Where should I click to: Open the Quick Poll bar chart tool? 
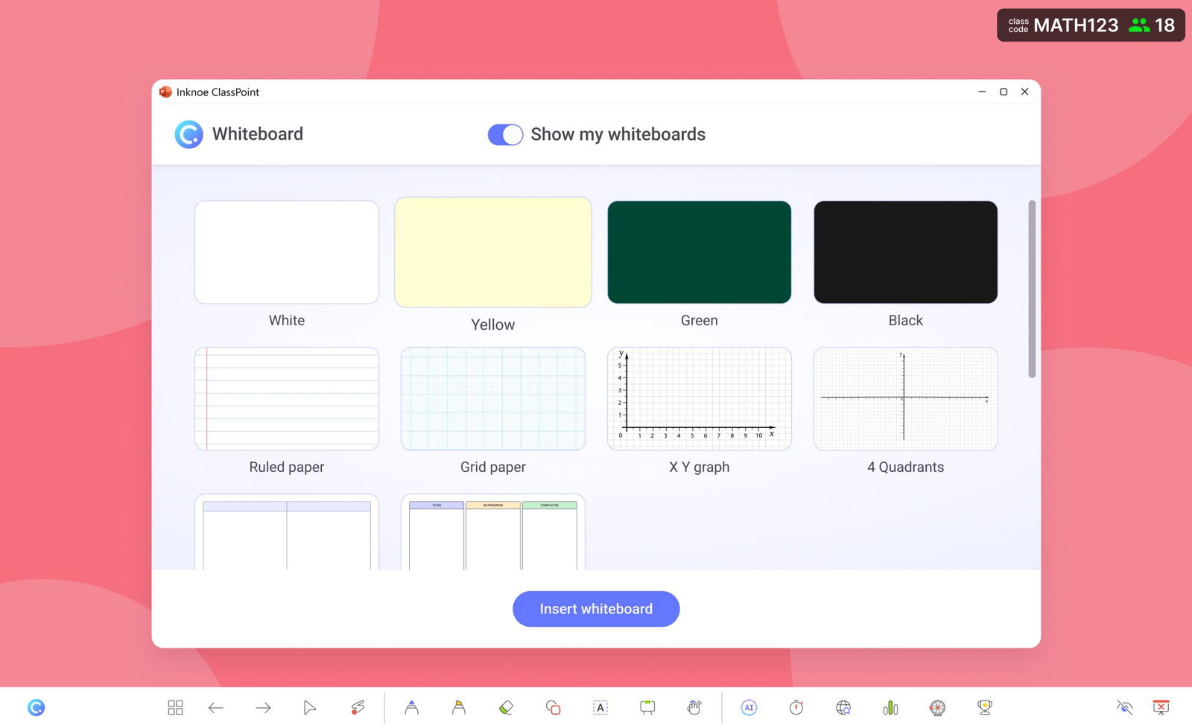(890, 707)
